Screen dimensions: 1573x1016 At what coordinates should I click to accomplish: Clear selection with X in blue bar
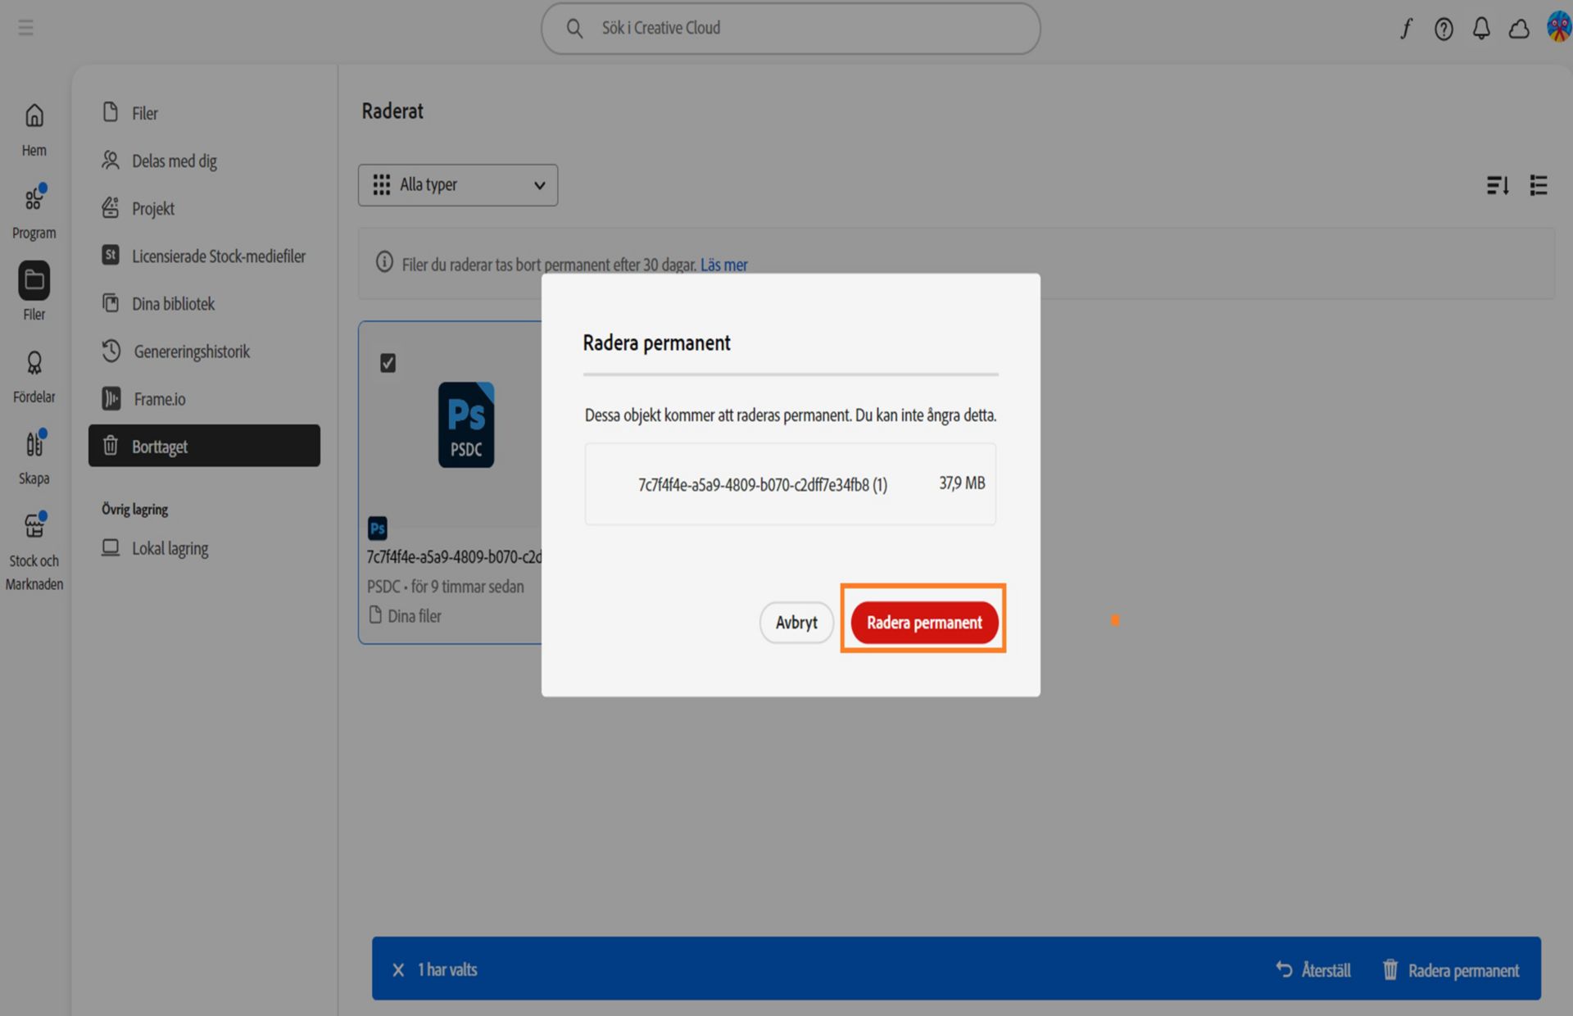click(398, 970)
